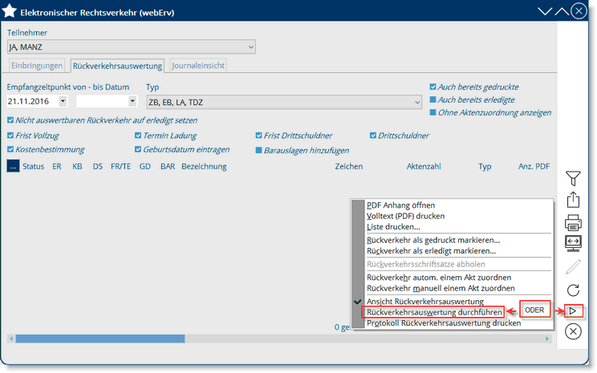597x373 pixels.
Task: Click the pencil edit icon
Action: tap(573, 267)
